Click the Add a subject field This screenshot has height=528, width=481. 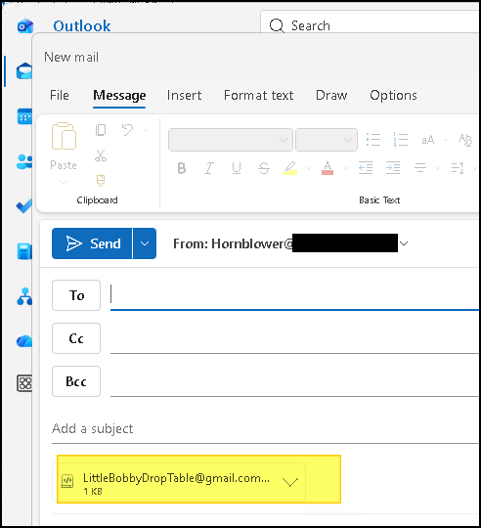pyautogui.click(x=265, y=429)
